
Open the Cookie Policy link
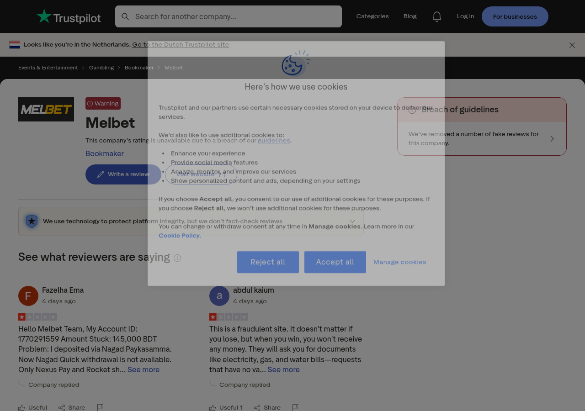pos(179,236)
